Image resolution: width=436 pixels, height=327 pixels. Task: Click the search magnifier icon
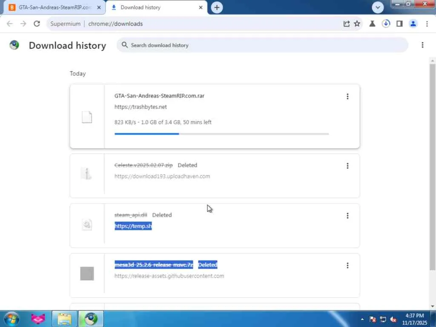pyautogui.click(x=125, y=45)
